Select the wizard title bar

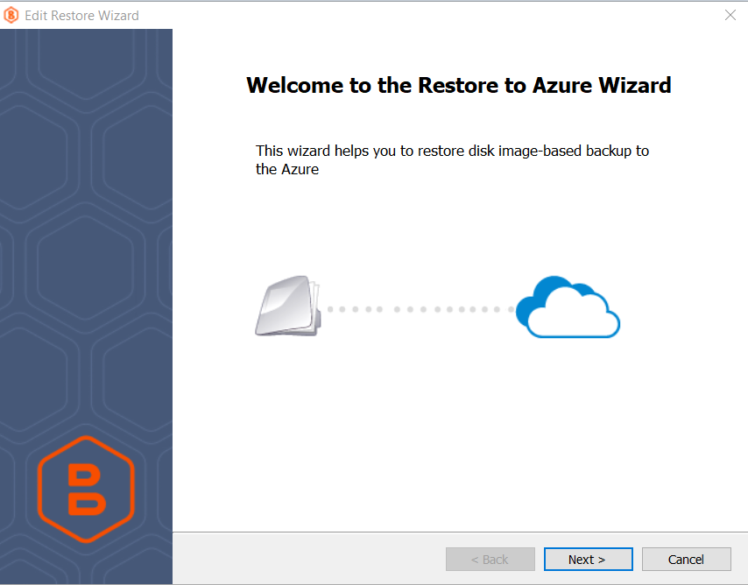pyautogui.click(x=350, y=15)
